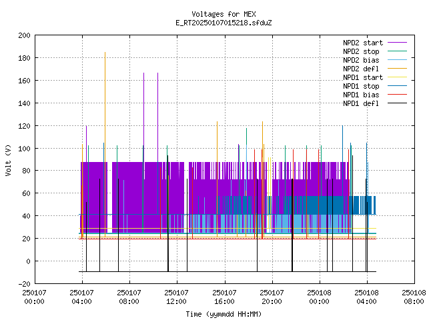The image size is (427, 320).
Task: Click the y-axis tick label 140
Action: (24, 103)
